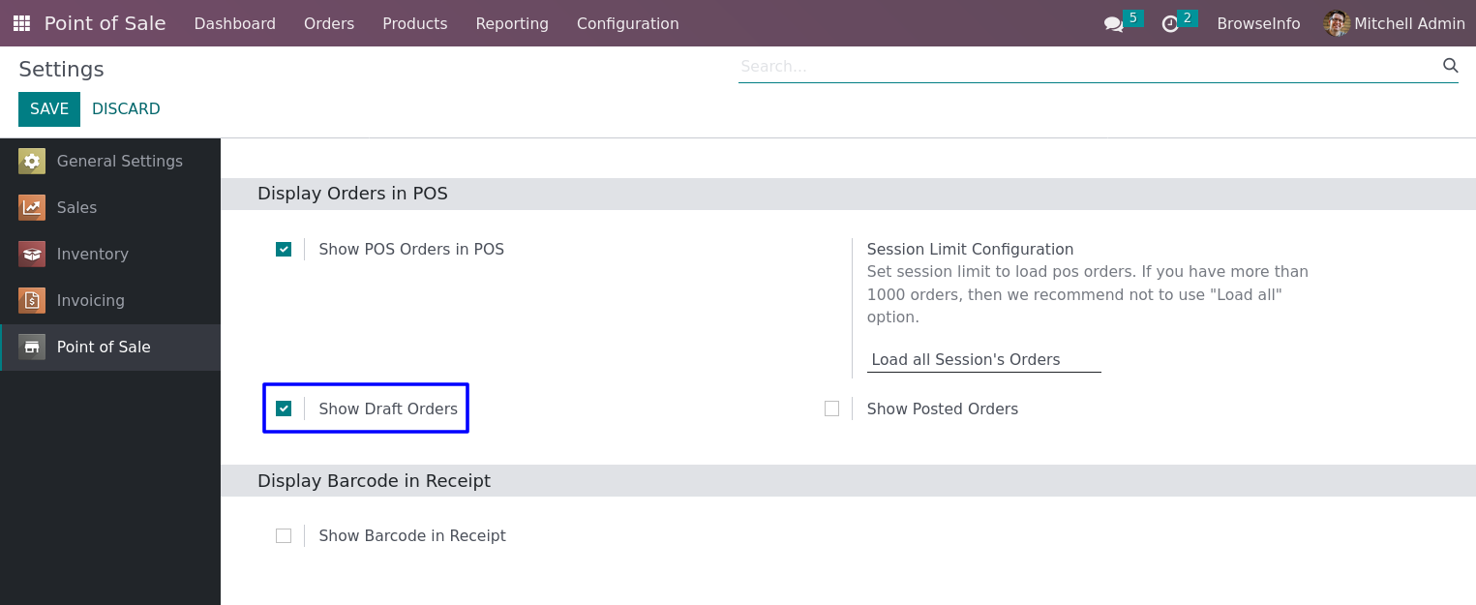Open Mitchell Admin user menu
Image resolution: width=1476 pixels, height=605 pixels.
(1395, 23)
